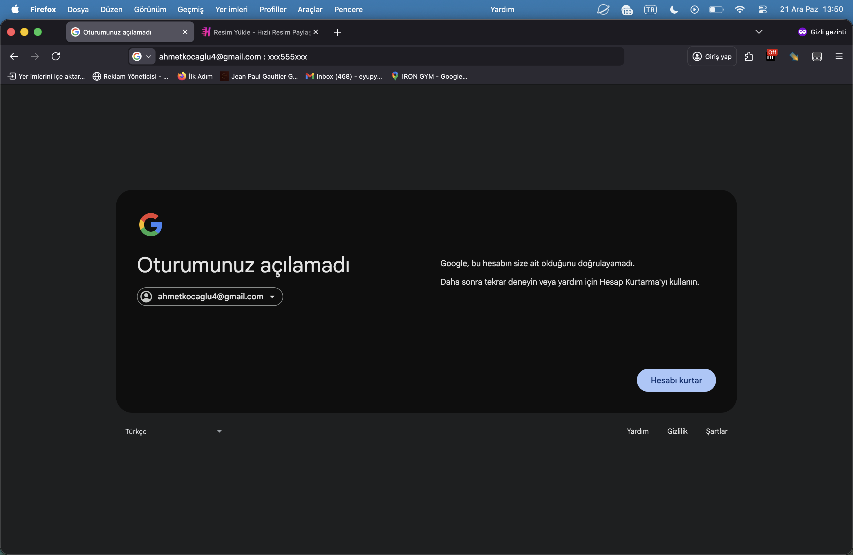Select the 'Oturumunuz açılamadı' tab

pos(130,32)
